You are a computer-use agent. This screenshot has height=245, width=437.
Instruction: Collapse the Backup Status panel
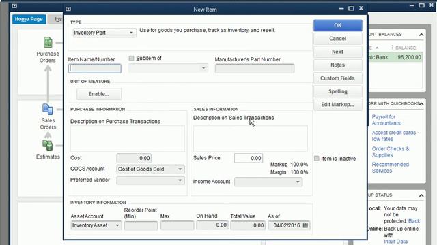pos(421,195)
